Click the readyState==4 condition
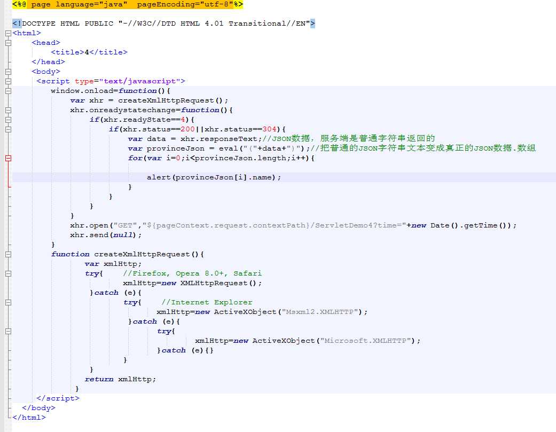The height and width of the screenshot is (432, 556). (144, 120)
